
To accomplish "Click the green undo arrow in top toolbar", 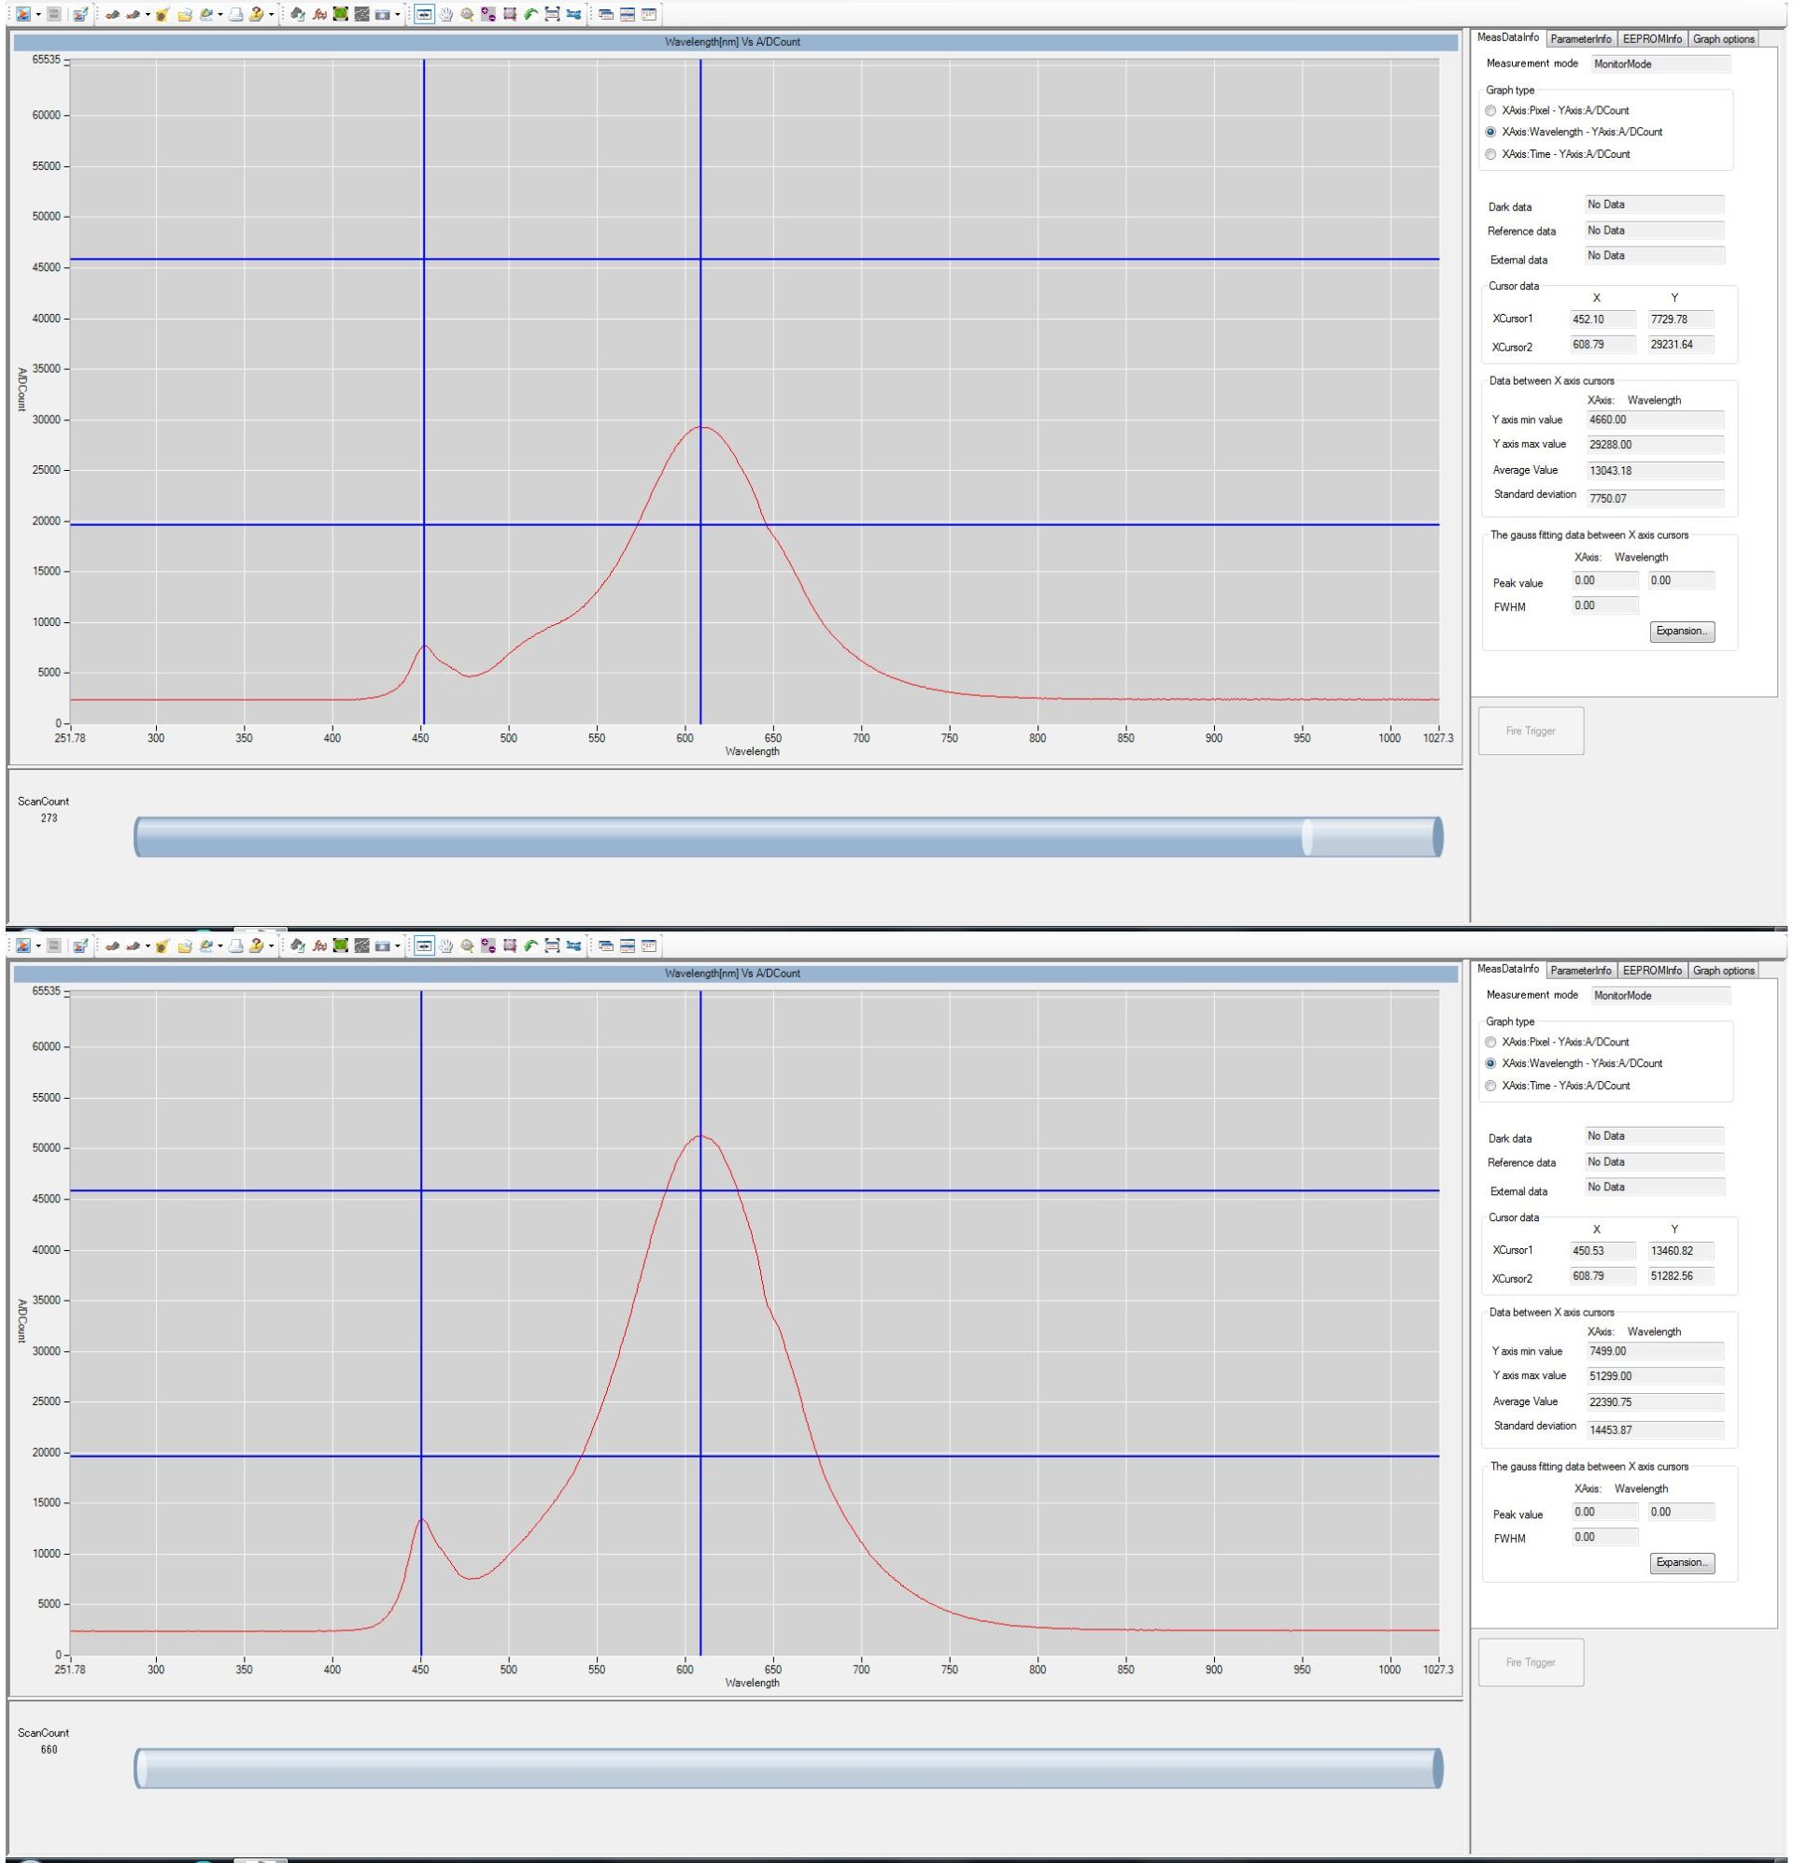I will [531, 14].
